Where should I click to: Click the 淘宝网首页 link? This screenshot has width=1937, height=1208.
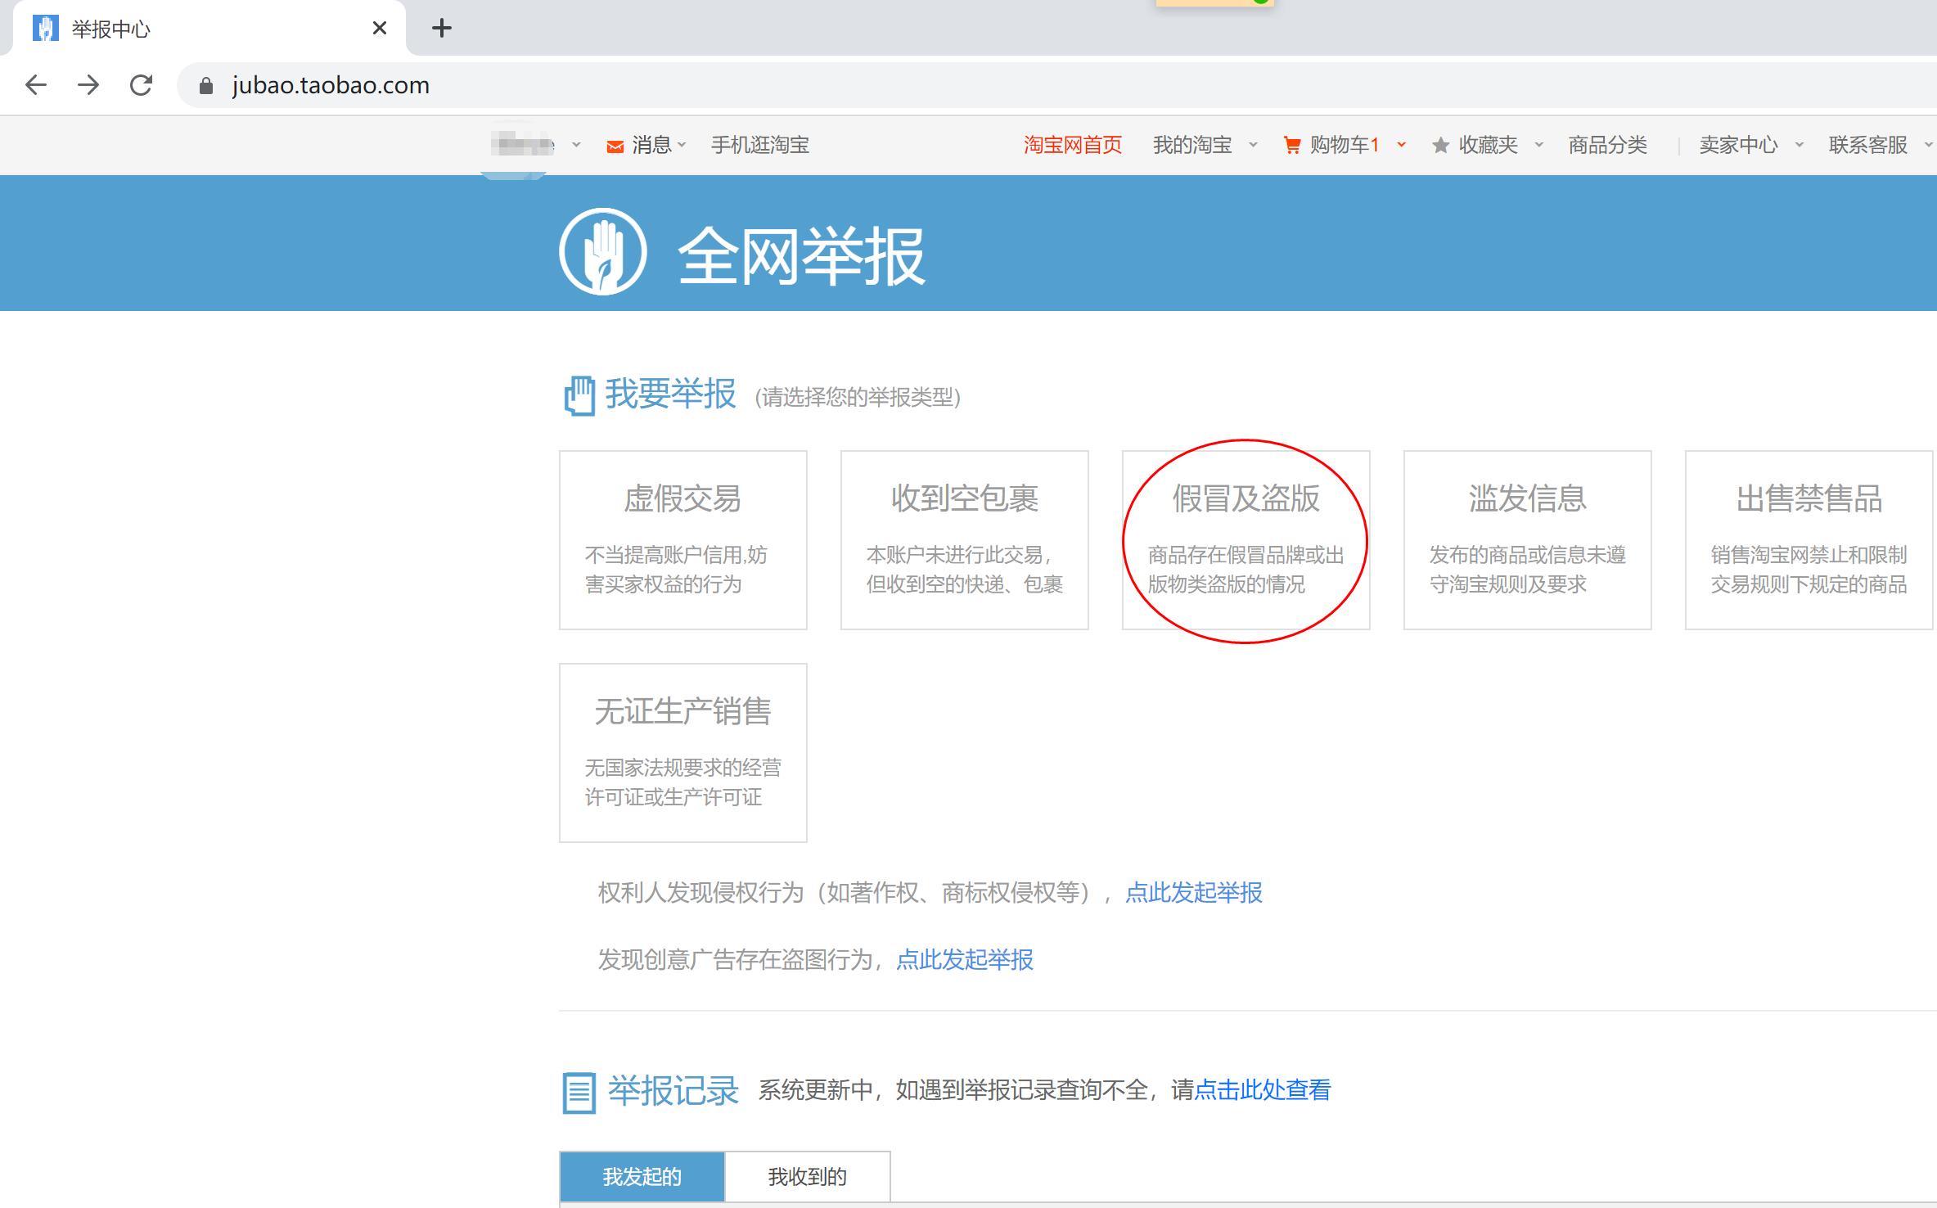pos(1072,145)
